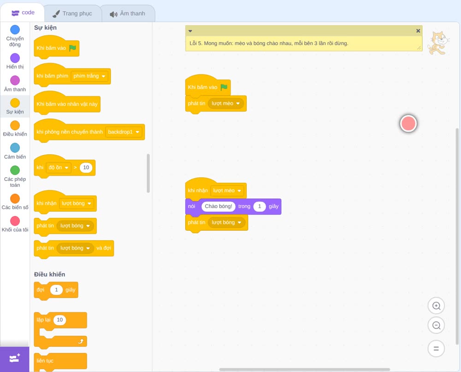Open the Điều khiển block category
This screenshot has width=461, height=372.
[x=15, y=129]
